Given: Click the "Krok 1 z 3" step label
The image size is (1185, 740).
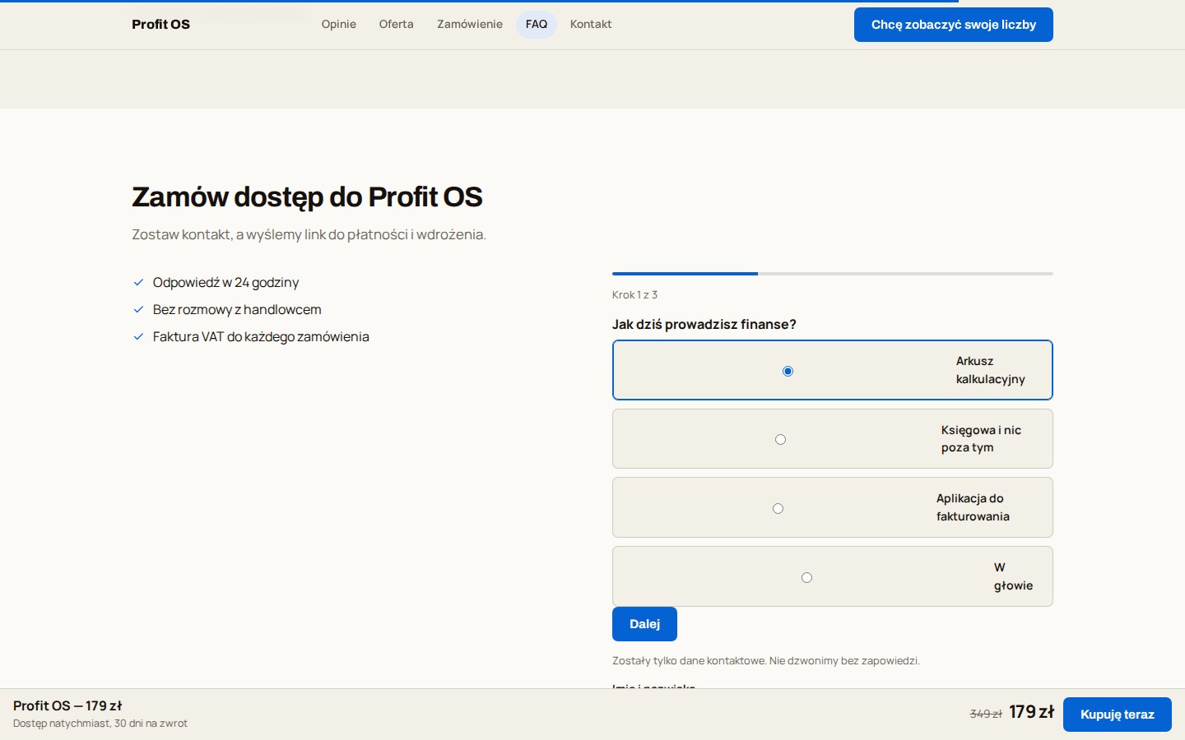Looking at the screenshot, I should 634,294.
